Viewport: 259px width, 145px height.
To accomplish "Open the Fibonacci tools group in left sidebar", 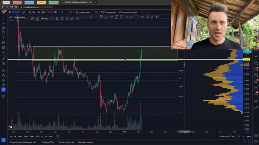I will [x=4, y=28].
